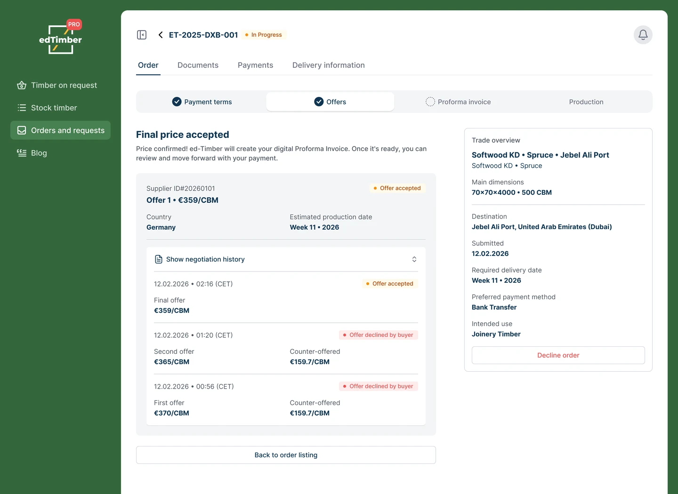Click the Offer 1 • €359/CBM title

tap(182, 200)
